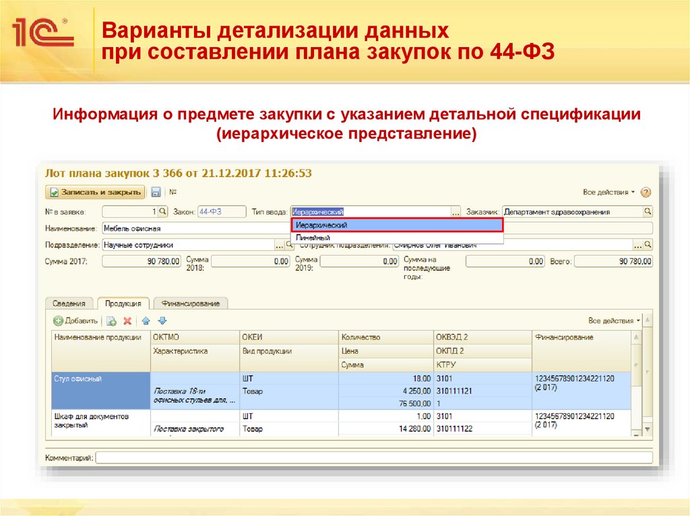Click the Добавить green plus icon
This screenshot has width=690, height=516.
pos(58,320)
